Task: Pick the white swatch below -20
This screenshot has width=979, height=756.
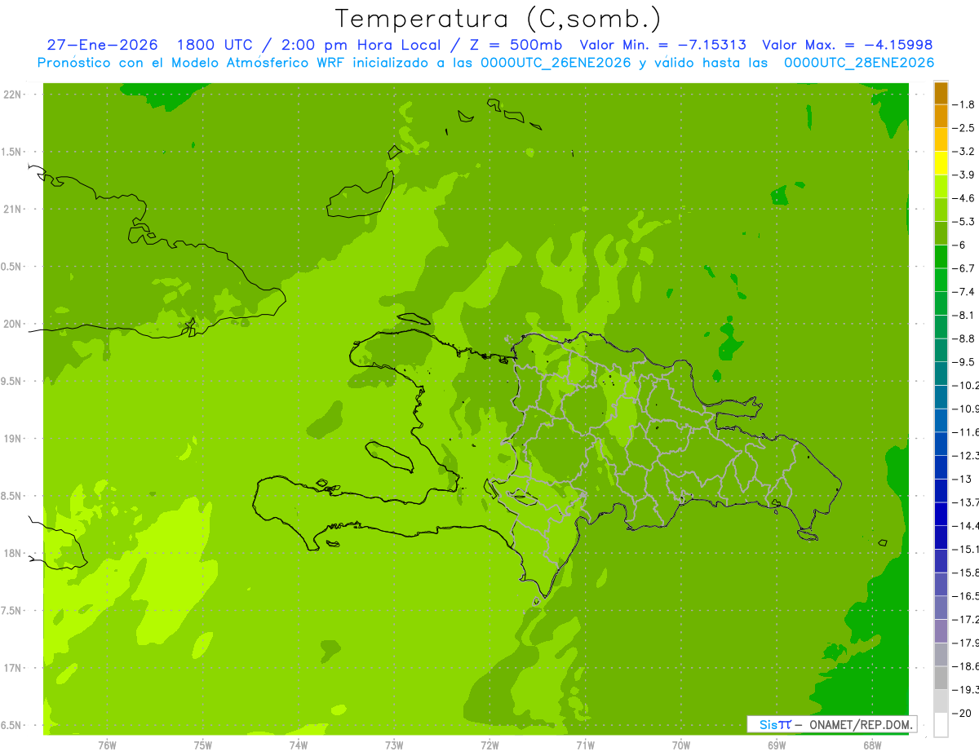Action: coord(941,724)
